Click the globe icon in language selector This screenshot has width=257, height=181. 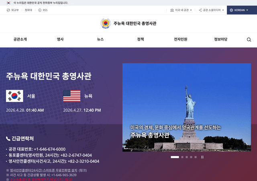coord(231,10)
